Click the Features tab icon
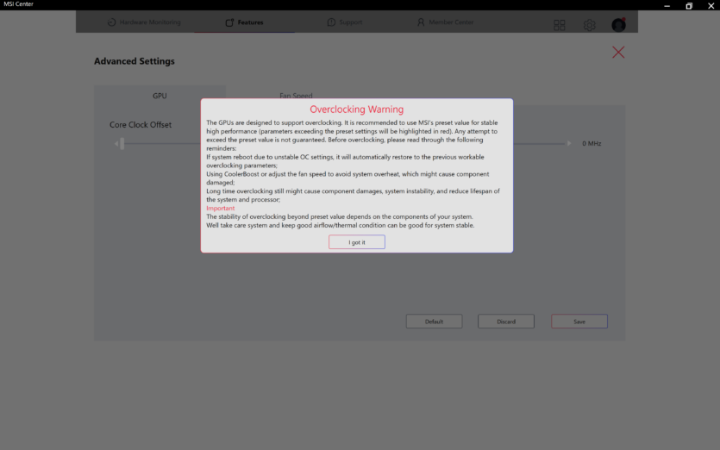The image size is (720, 450). pyautogui.click(x=229, y=22)
